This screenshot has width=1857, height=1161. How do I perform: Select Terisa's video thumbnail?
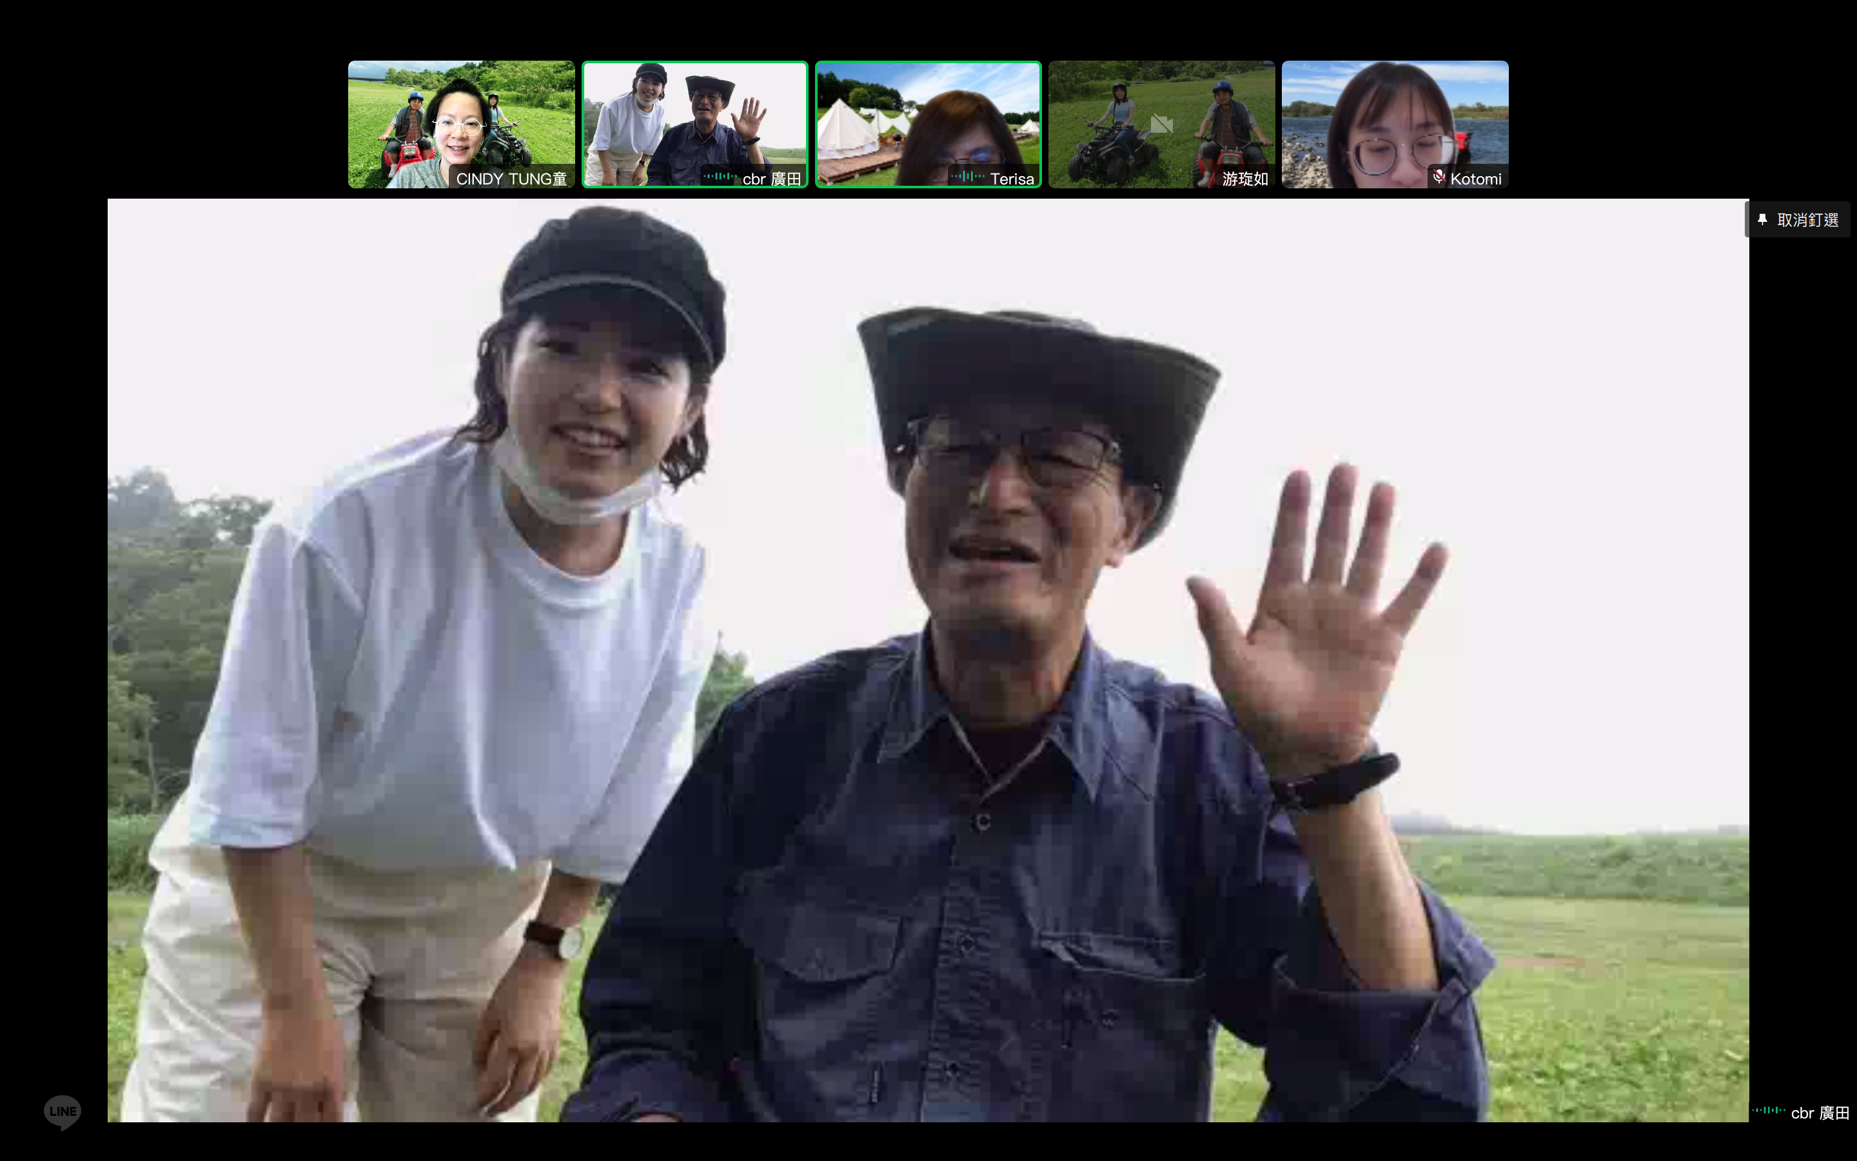point(928,124)
